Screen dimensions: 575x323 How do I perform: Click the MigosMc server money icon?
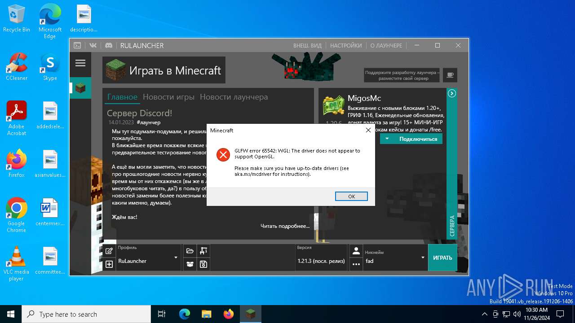tap(334, 106)
